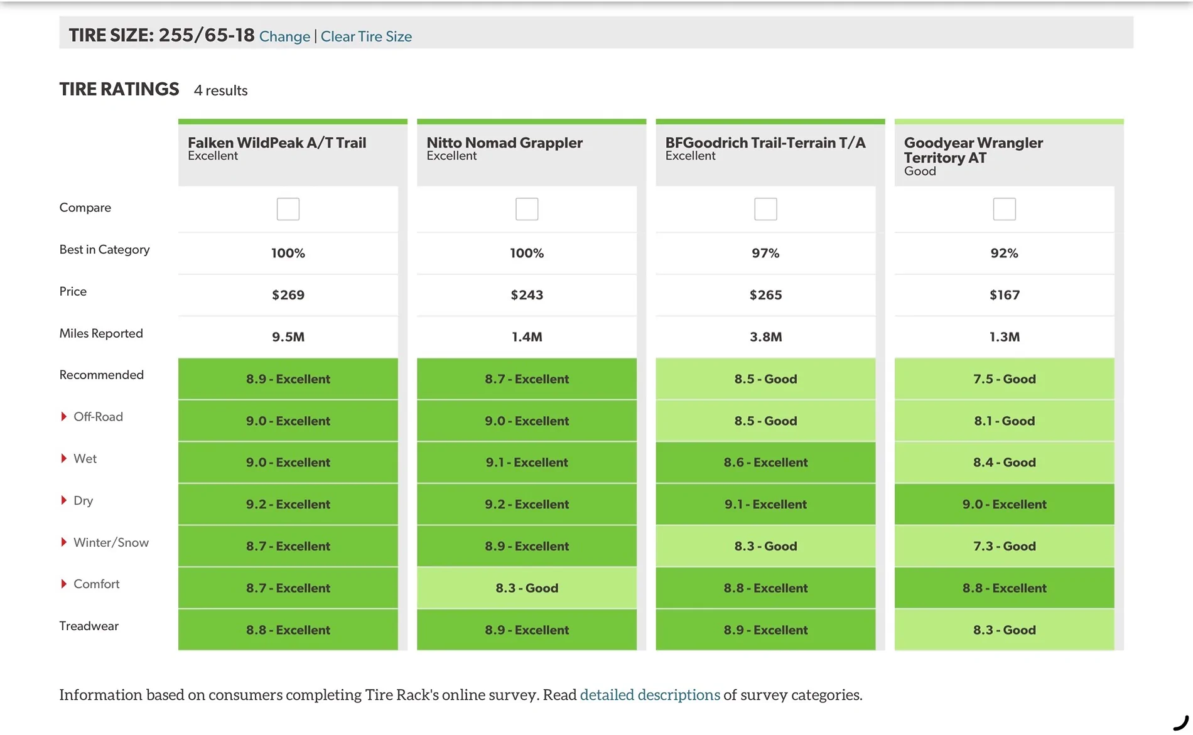
Task: Select BFGoodrich Trail-Terrain T/A compare checkbox
Action: (x=765, y=209)
